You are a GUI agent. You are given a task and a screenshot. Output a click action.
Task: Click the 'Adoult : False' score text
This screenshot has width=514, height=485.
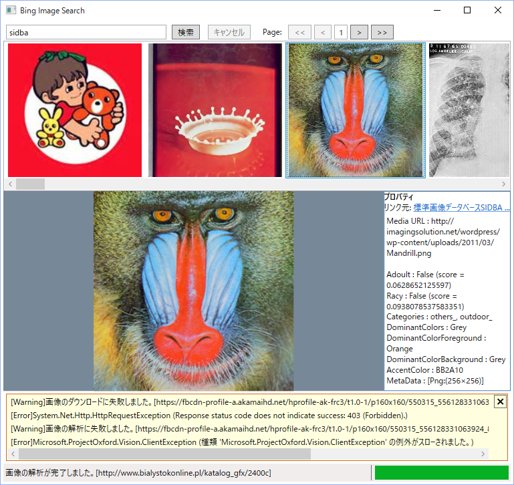click(425, 279)
